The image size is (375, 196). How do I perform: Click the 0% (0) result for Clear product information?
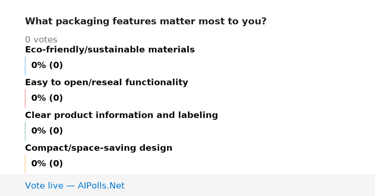pyautogui.click(x=47, y=131)
